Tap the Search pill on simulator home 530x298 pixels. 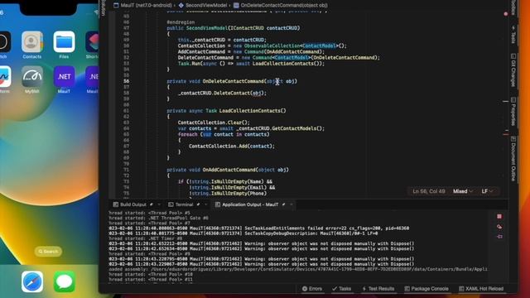tap(48, 252)
